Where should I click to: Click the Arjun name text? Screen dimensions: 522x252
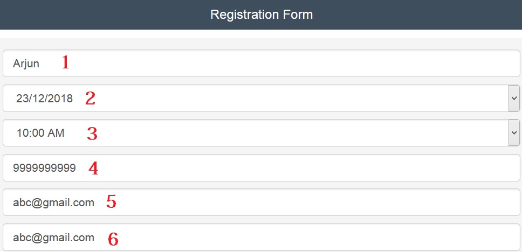point(26,64)
